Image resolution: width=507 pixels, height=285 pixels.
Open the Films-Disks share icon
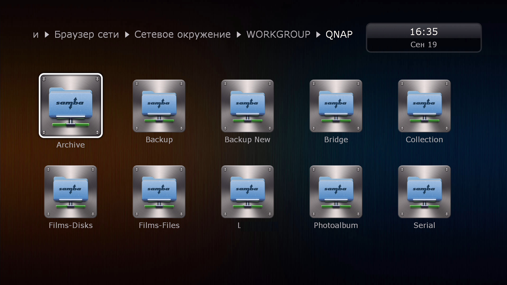[x=71, y=192]
